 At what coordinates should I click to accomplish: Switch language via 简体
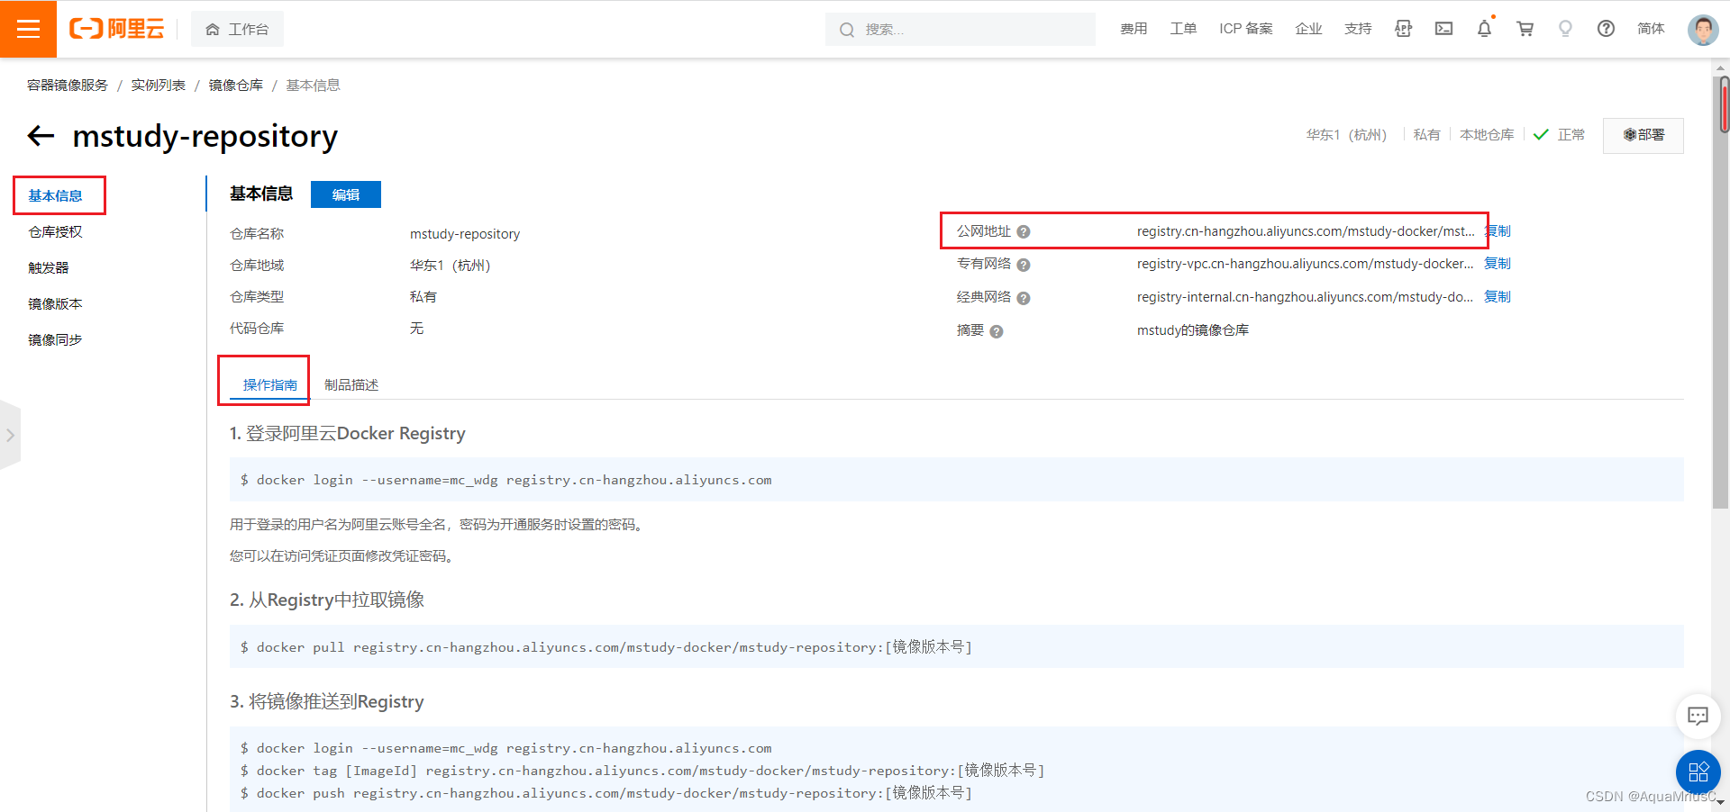[x=1651, y=29]
